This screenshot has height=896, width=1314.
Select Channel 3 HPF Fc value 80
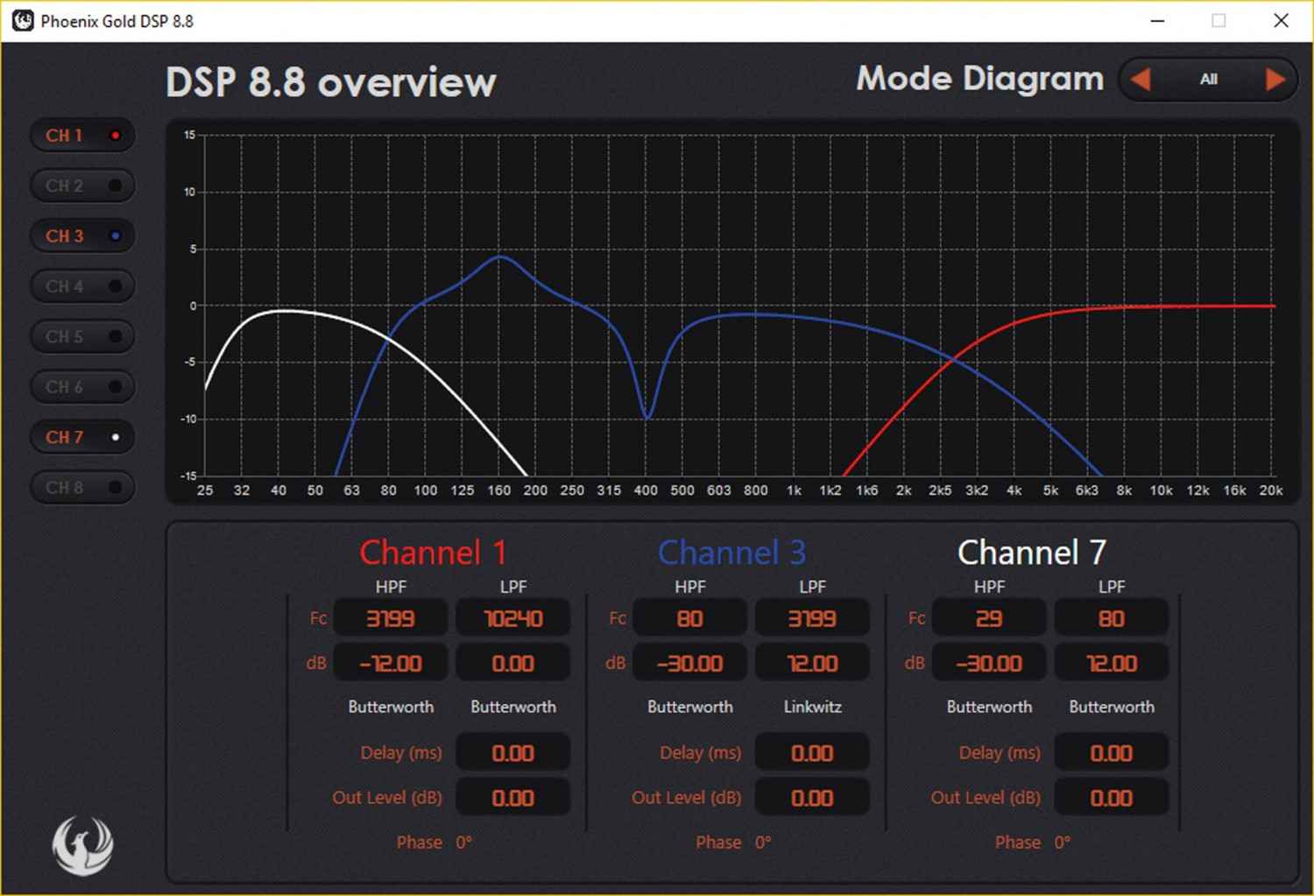690,618
